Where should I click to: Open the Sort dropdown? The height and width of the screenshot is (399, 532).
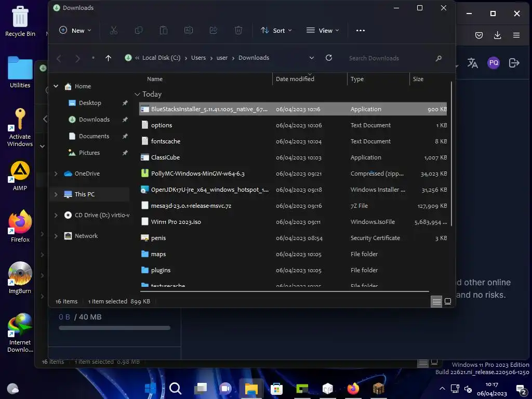[276, 30]
